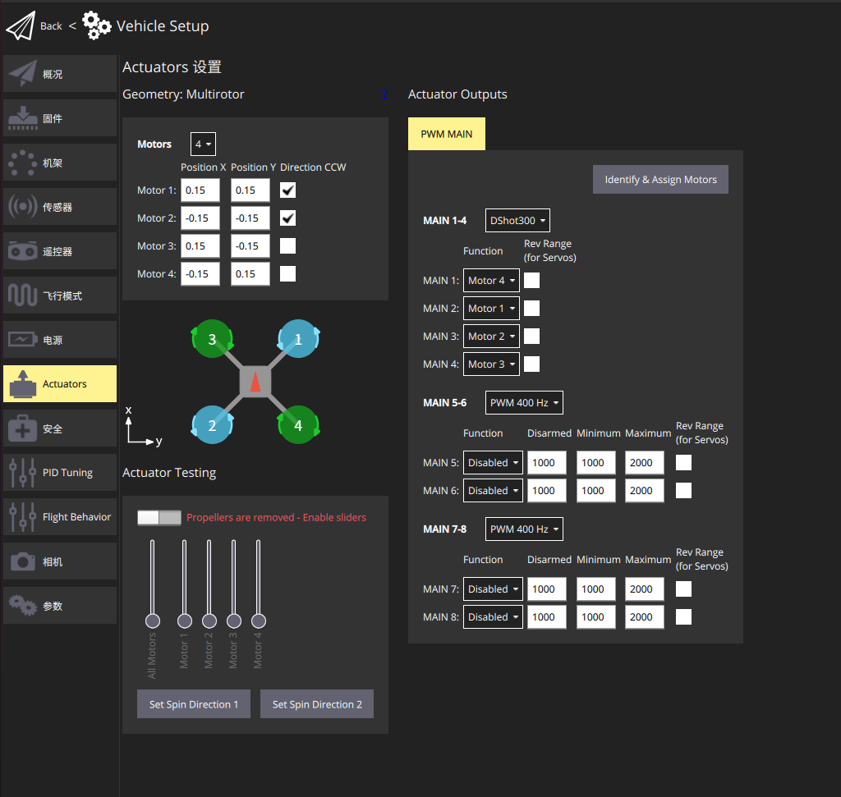Enable the propellers removed sliders switch
841x797 pixels.
tap(159, 518)
